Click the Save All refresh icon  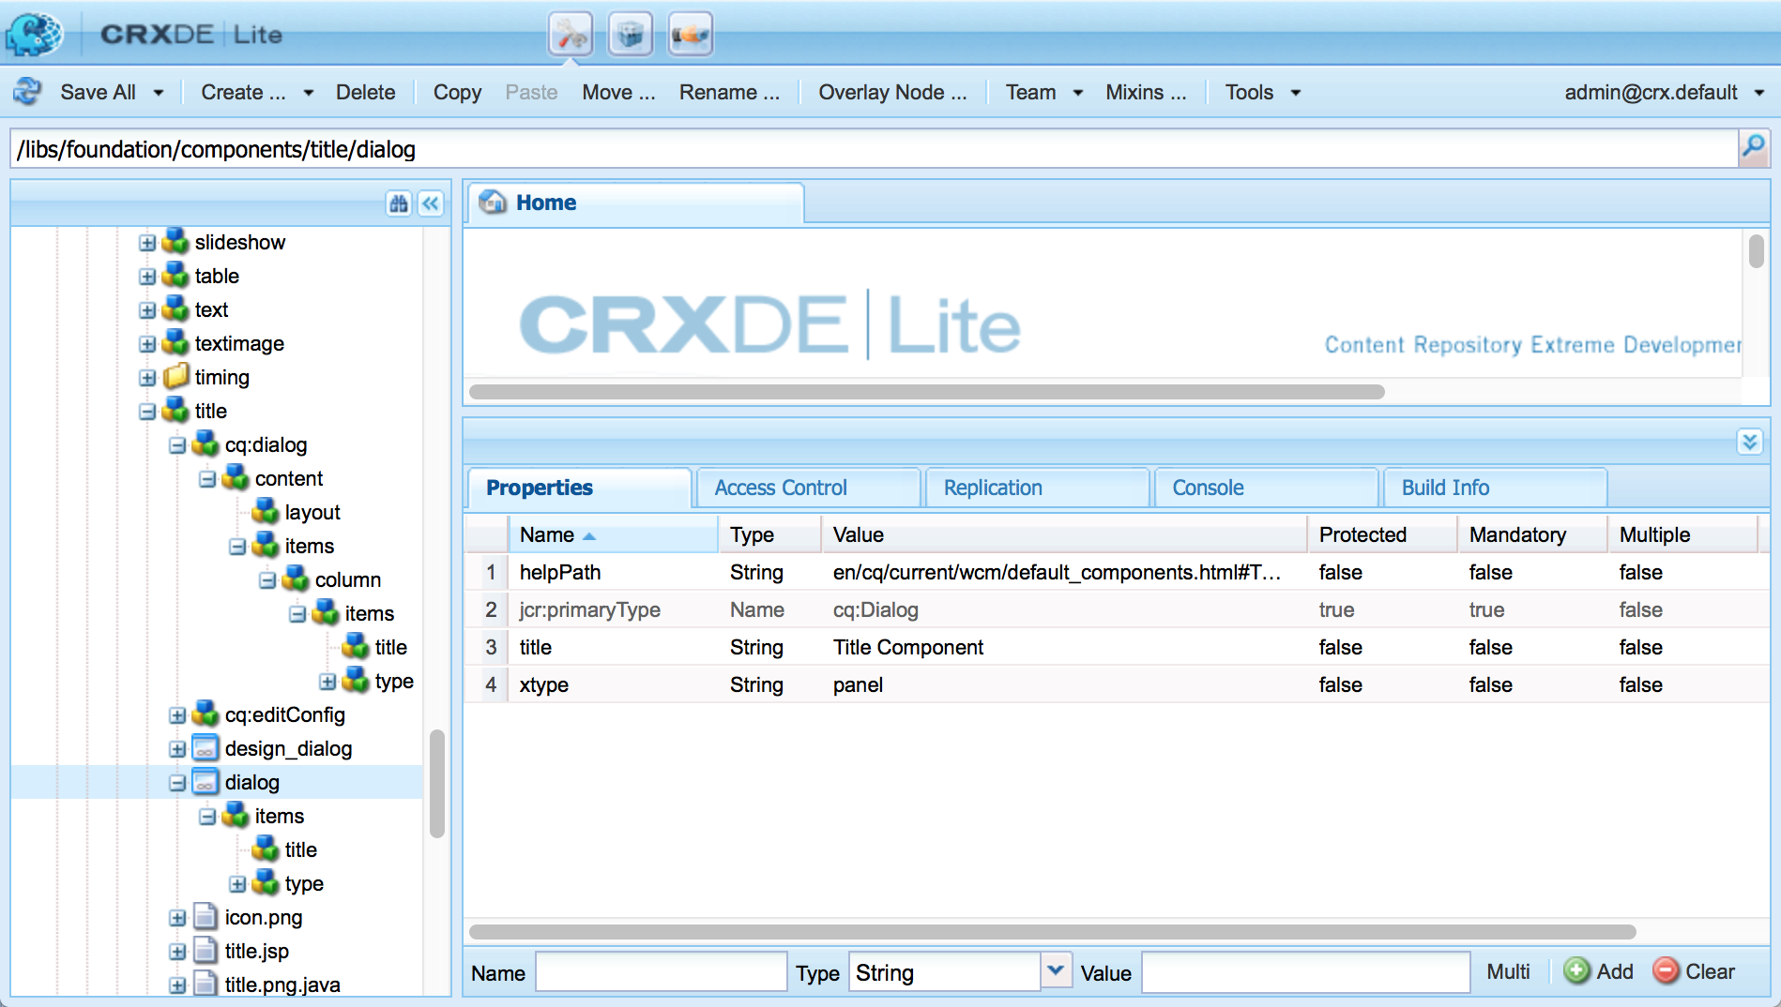point(28,92)
